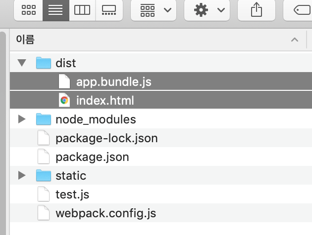Toggle sort order chevron in header
Viewport: 312px width, 235px height.
[295, 39]
